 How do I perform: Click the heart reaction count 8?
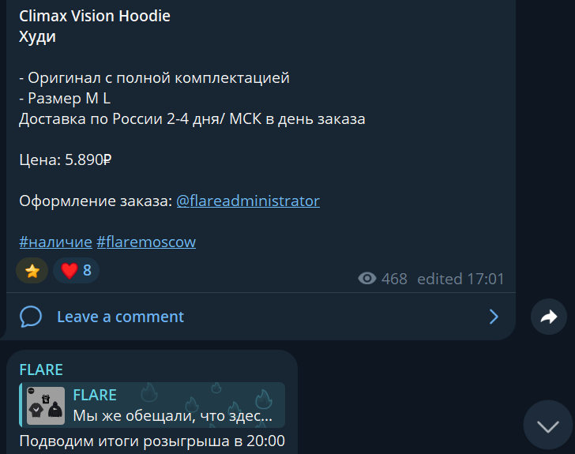click(87, 271)
